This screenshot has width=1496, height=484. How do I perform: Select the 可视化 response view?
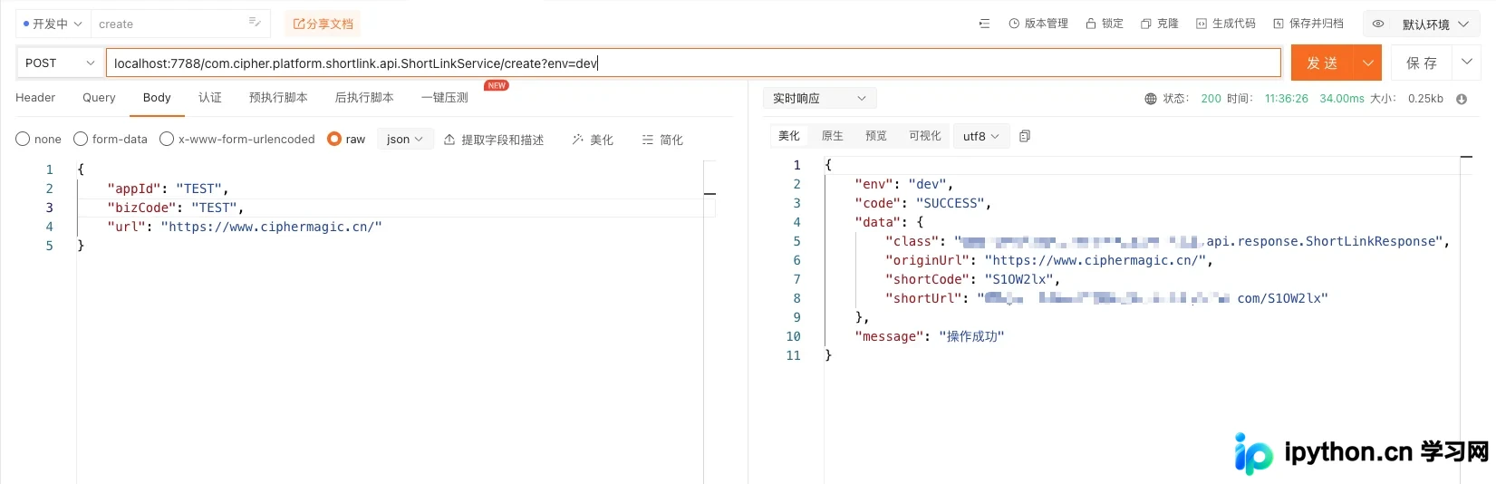pyautogui.click(x=925, y=136)
